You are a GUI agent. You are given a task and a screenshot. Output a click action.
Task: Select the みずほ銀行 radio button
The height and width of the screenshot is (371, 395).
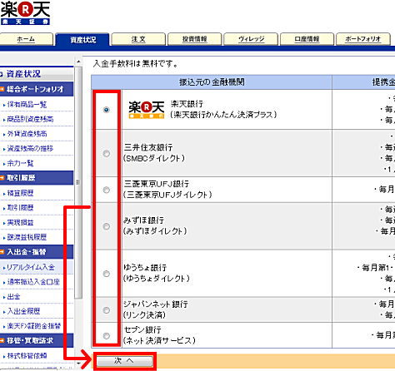coord(106,226)
